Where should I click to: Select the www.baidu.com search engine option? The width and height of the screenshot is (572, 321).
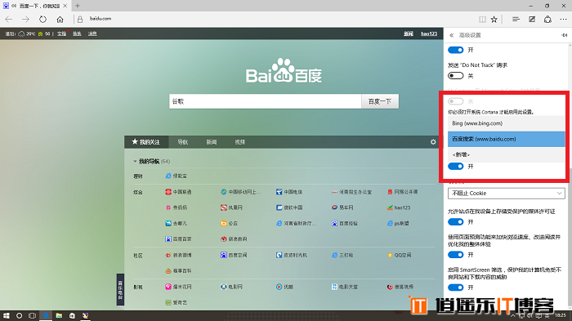507,139
